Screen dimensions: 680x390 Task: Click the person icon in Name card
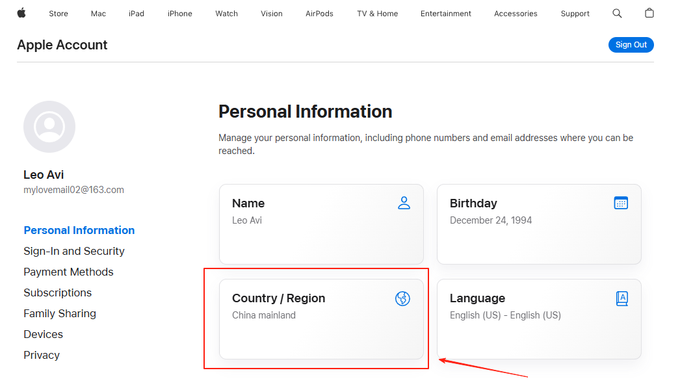coord(404,203)
